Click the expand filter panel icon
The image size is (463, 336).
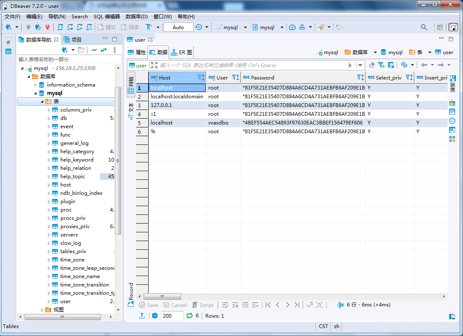pos(154,65)
